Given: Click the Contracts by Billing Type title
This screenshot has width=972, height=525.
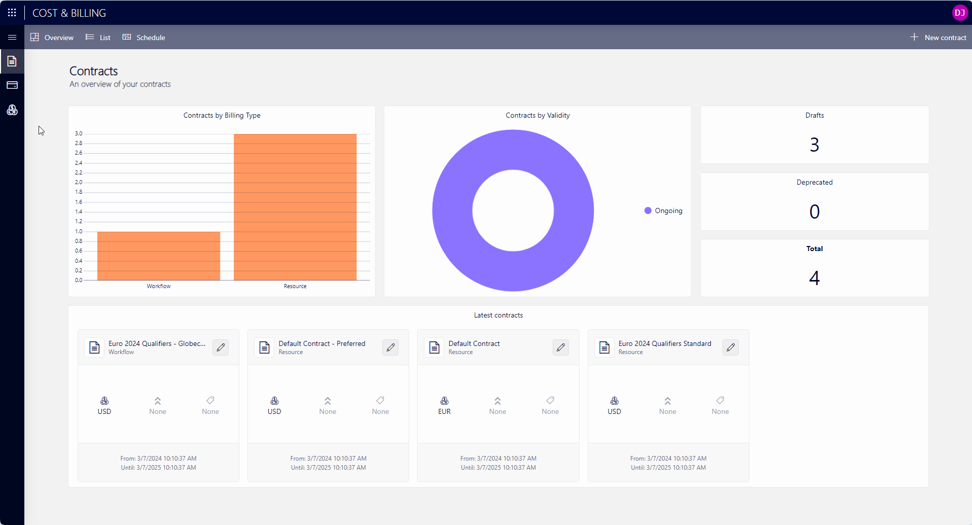Looking at the screenshot, I should (x=222, y=115).
